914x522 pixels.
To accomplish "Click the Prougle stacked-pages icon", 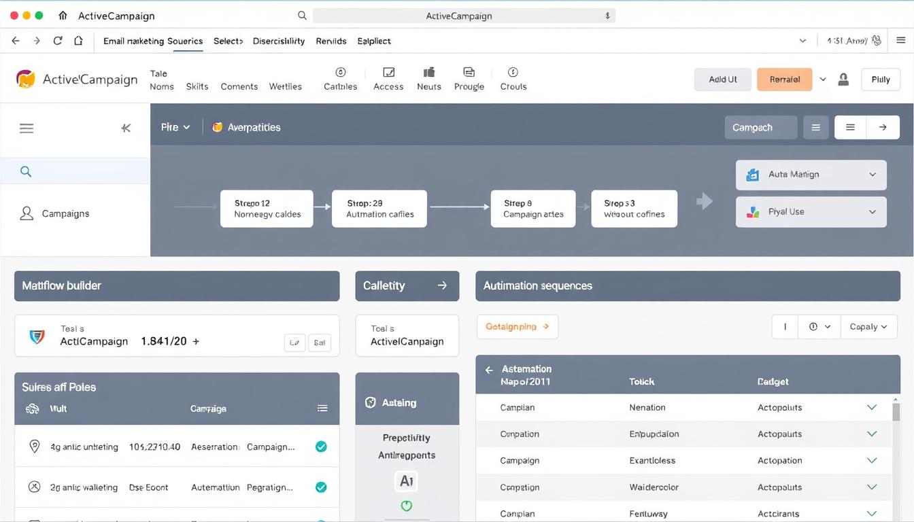I will coord(469,71).
